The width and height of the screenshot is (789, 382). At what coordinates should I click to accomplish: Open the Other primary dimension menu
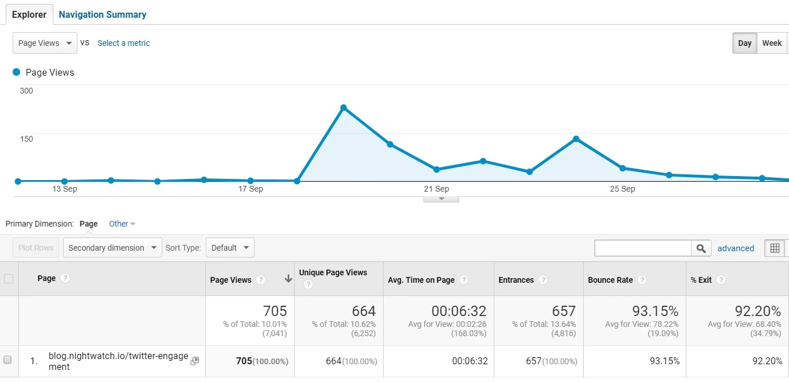tap(122, 224)
